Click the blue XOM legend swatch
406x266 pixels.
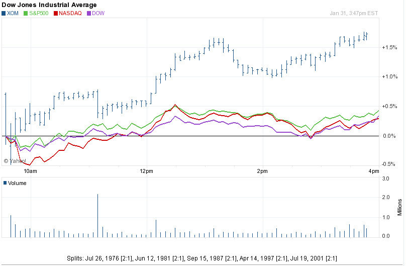(4, 13)
